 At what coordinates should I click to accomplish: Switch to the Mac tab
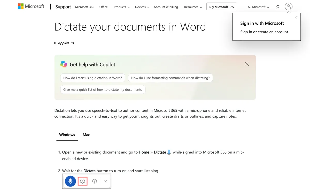pos(86,135)
